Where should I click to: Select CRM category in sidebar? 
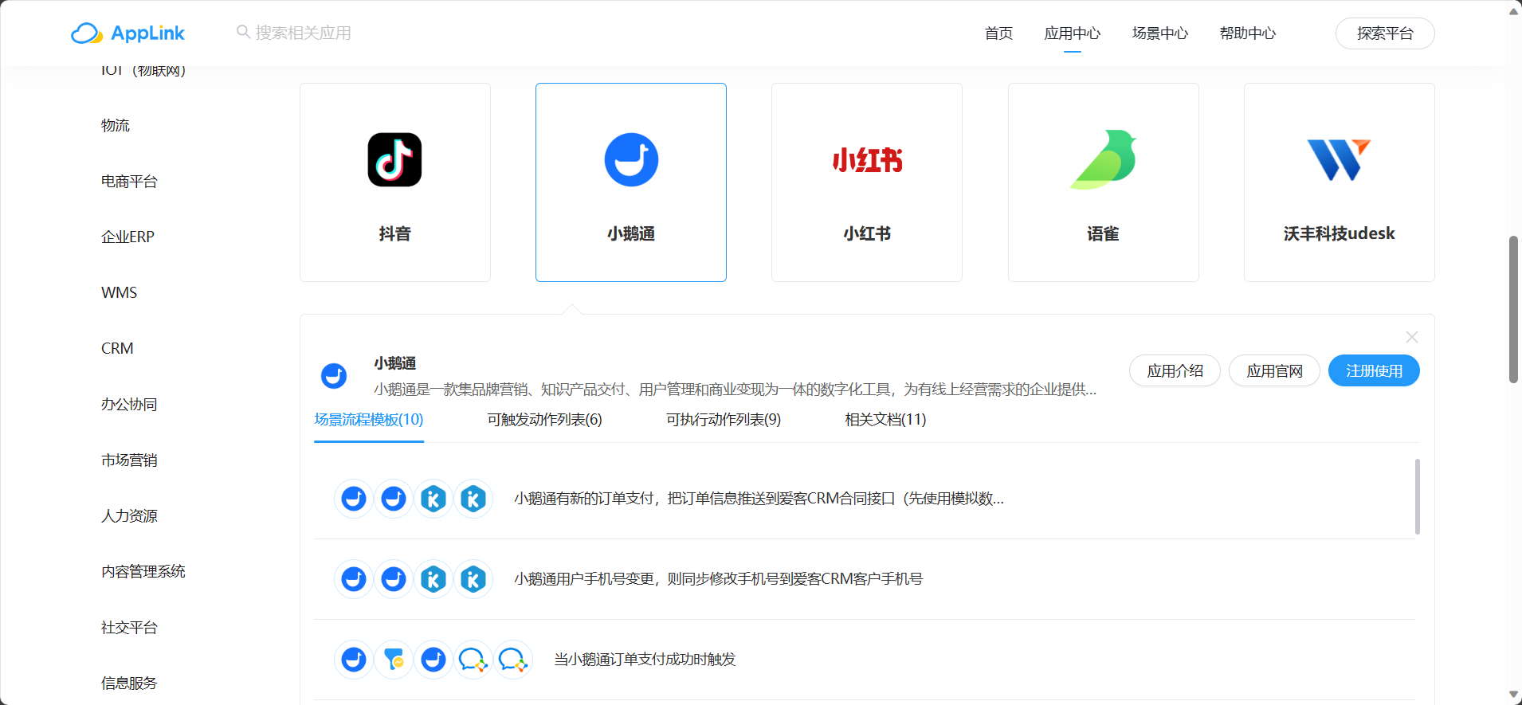click(x=117, y=348)
